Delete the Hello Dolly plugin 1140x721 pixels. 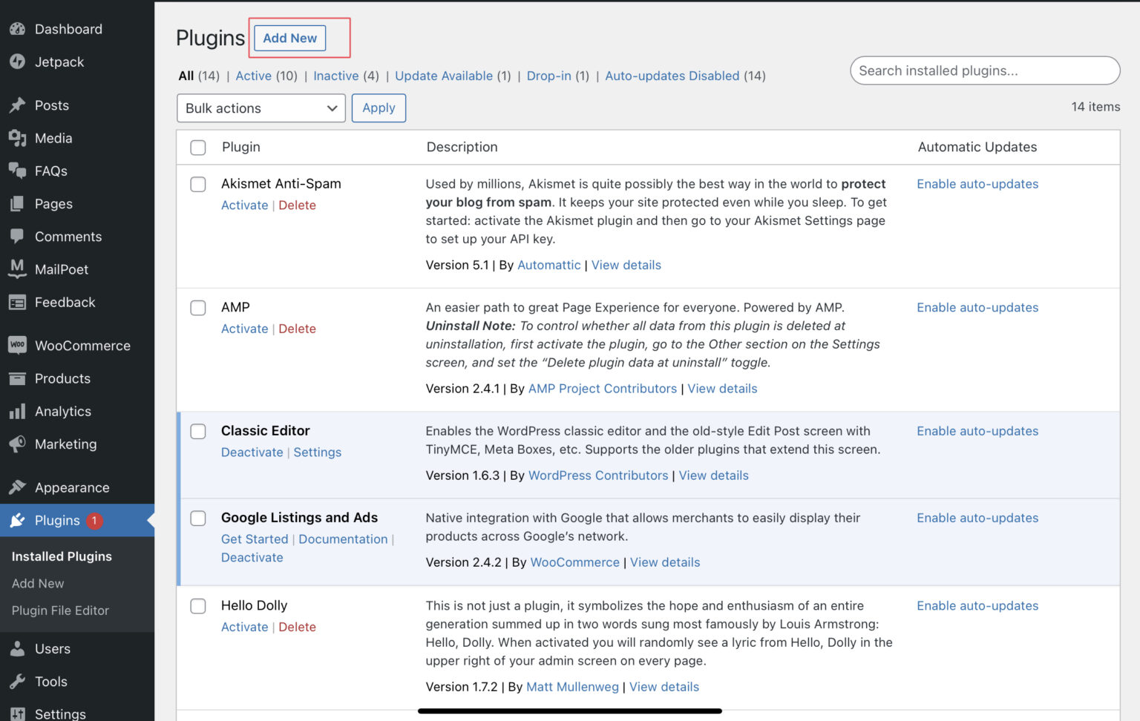point(297,627)
